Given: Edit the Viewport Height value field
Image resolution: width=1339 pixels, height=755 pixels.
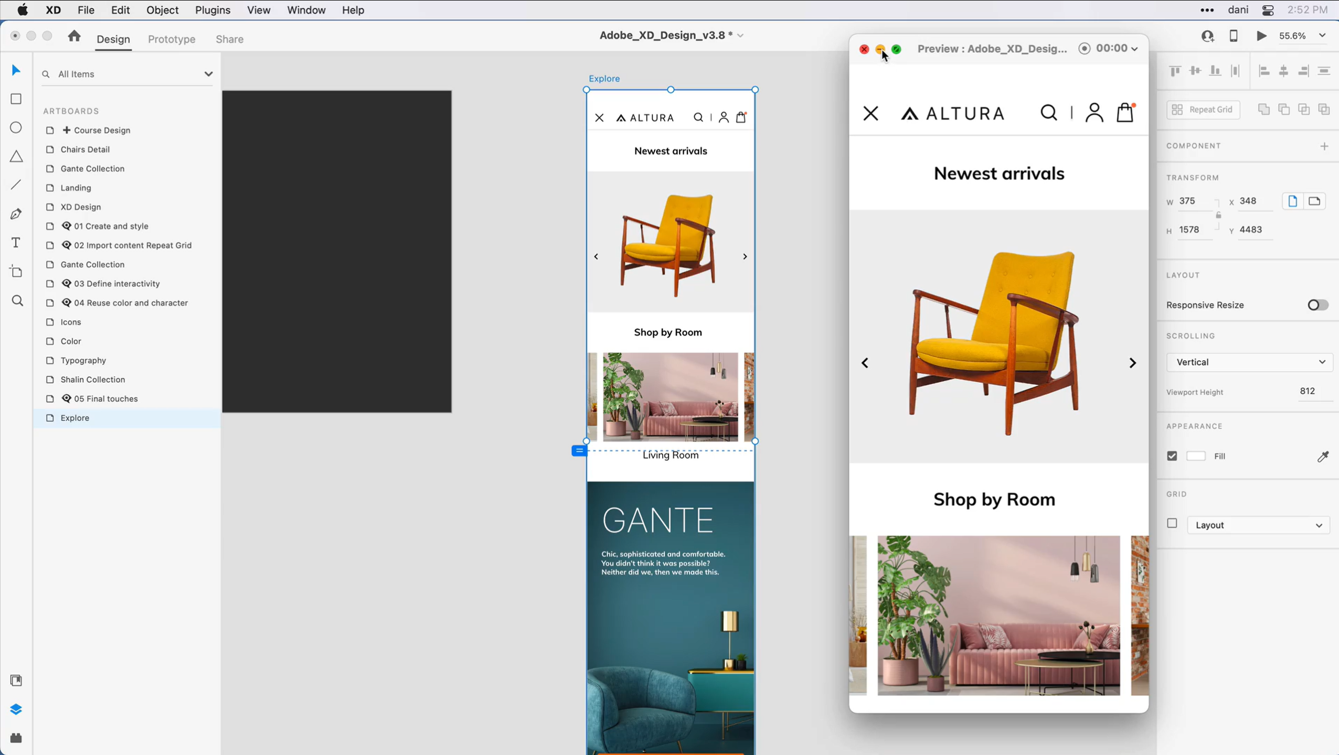Looking at the screenshot, I should (1315, 391).
